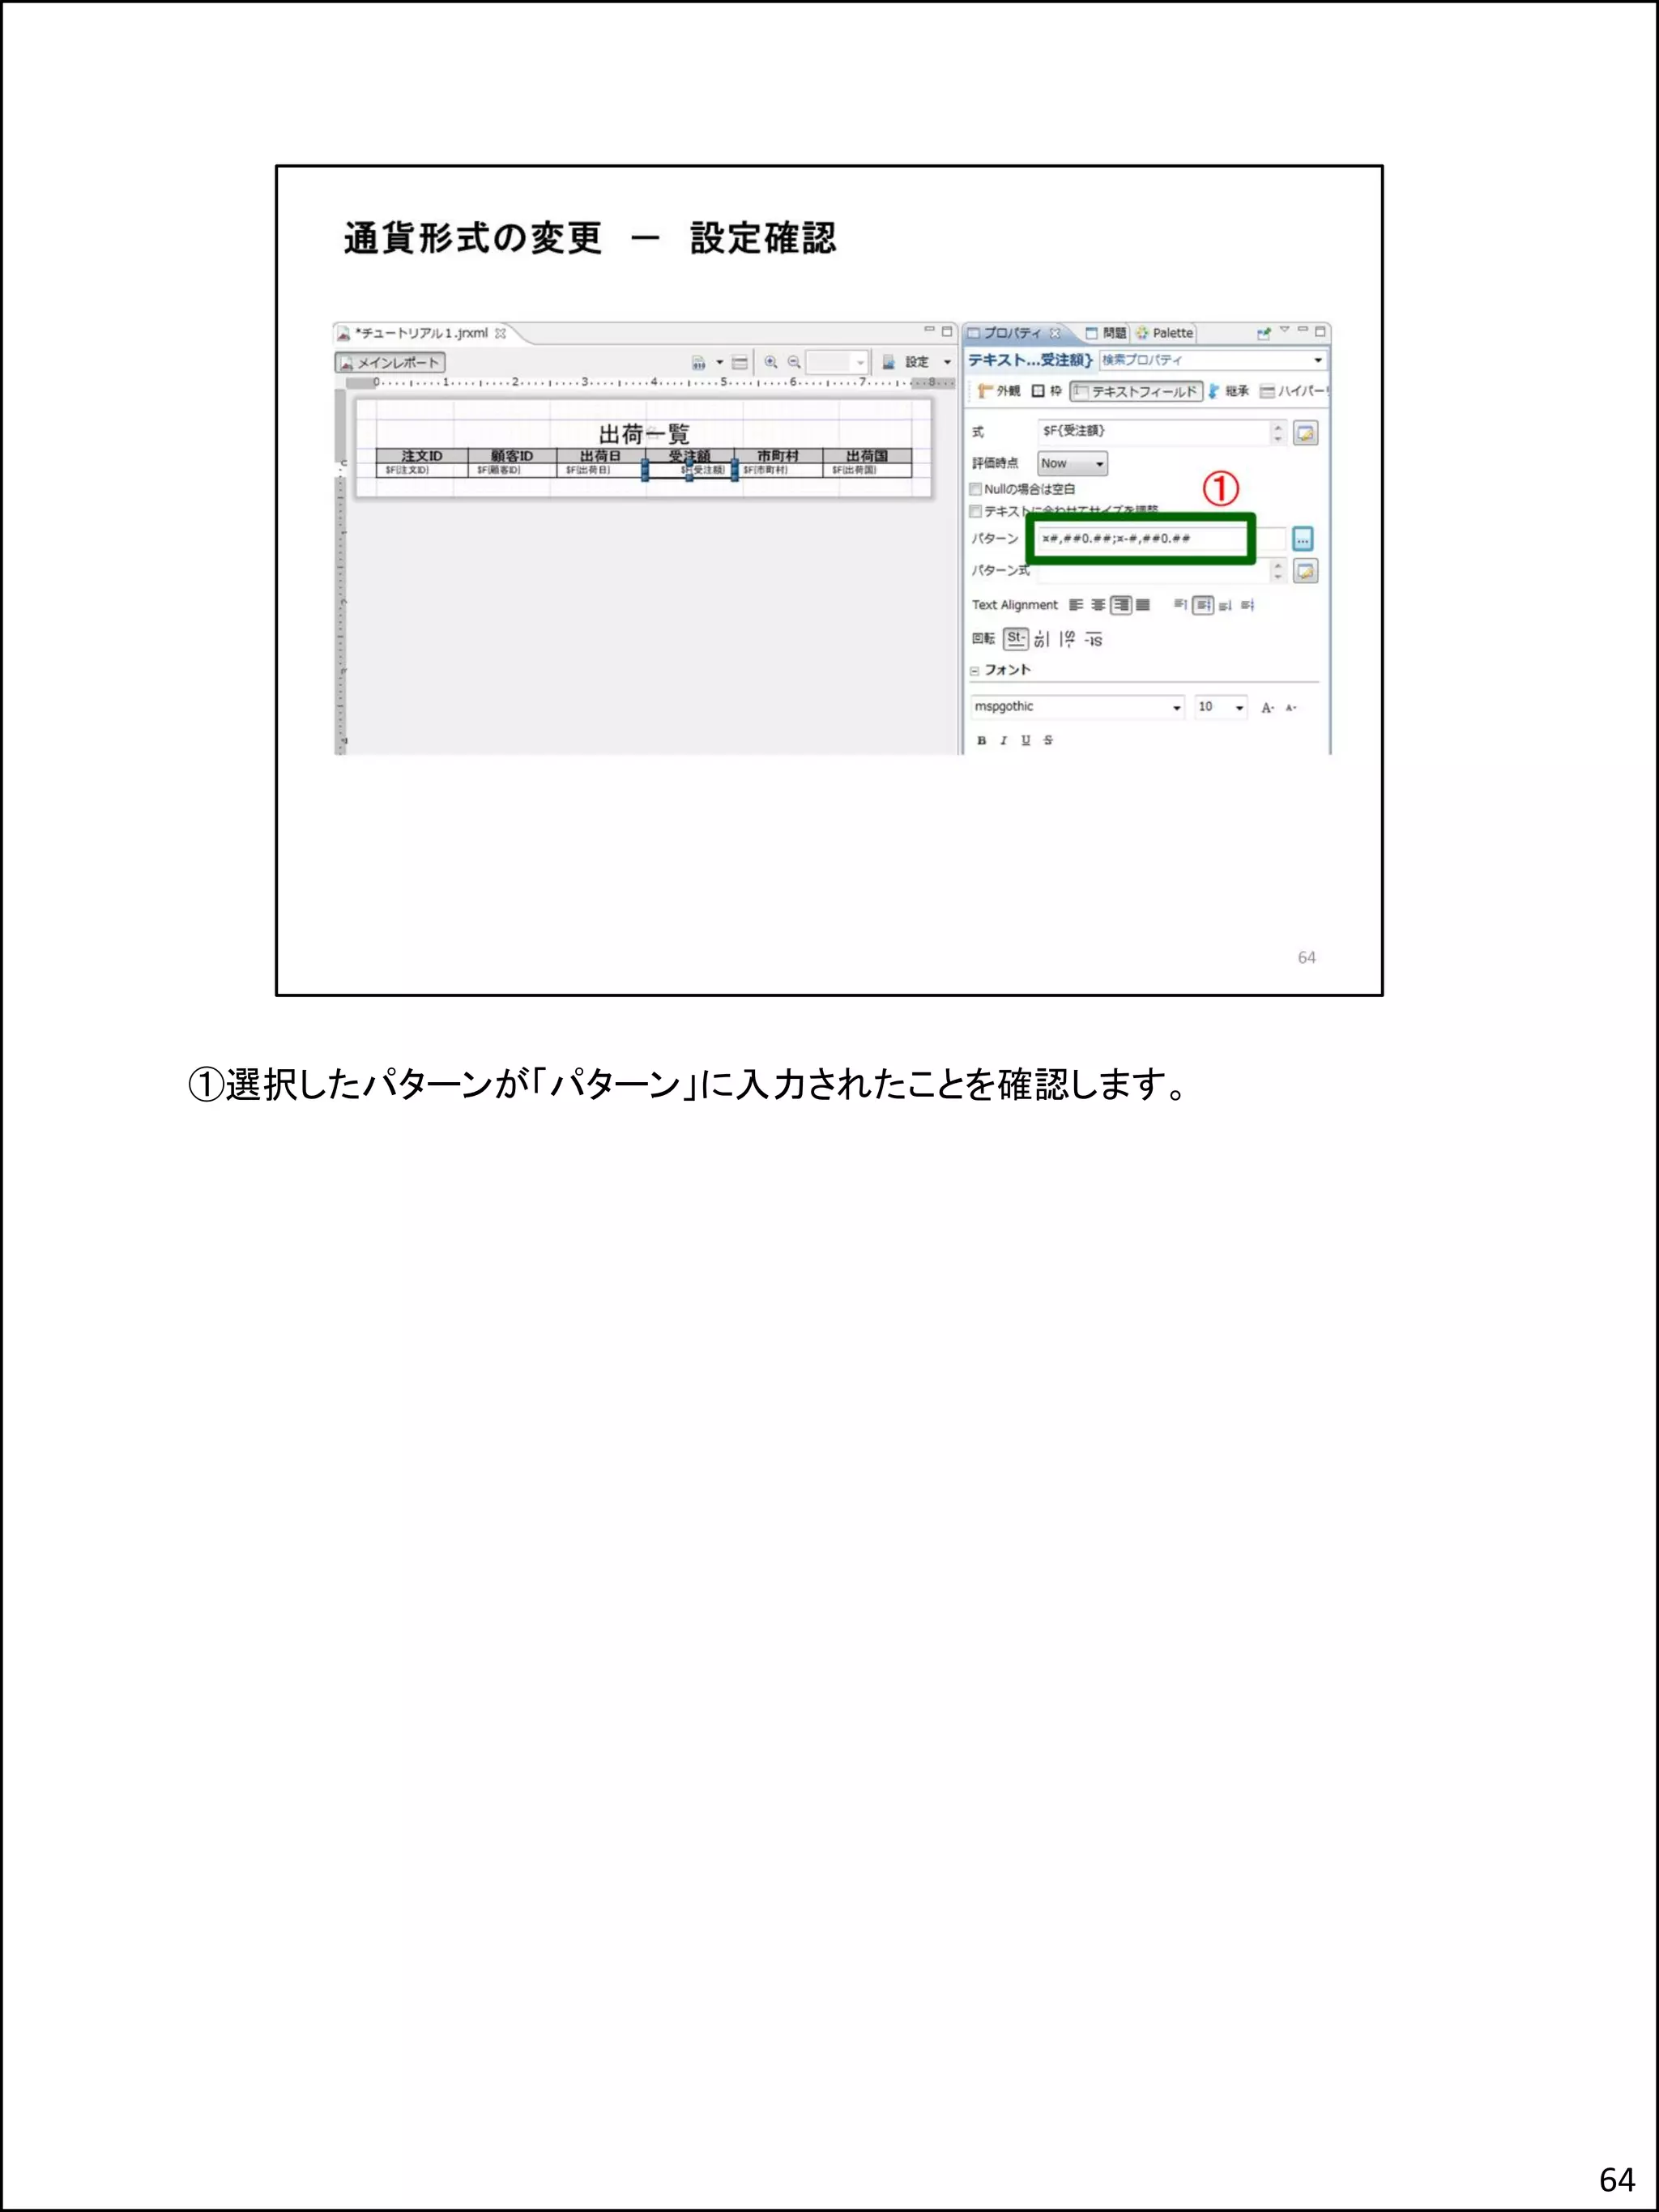Screen dimensions: 1659x2212
Task: Toggle italic font style
Action: point(1003,741)
